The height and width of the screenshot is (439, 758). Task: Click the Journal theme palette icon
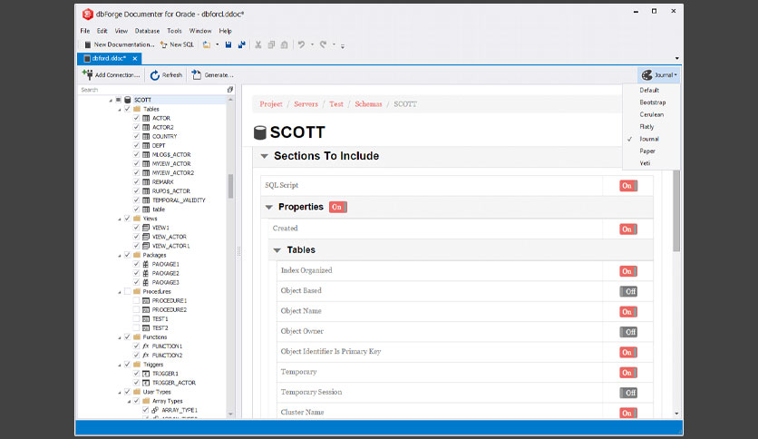click(x=646, y=75)
